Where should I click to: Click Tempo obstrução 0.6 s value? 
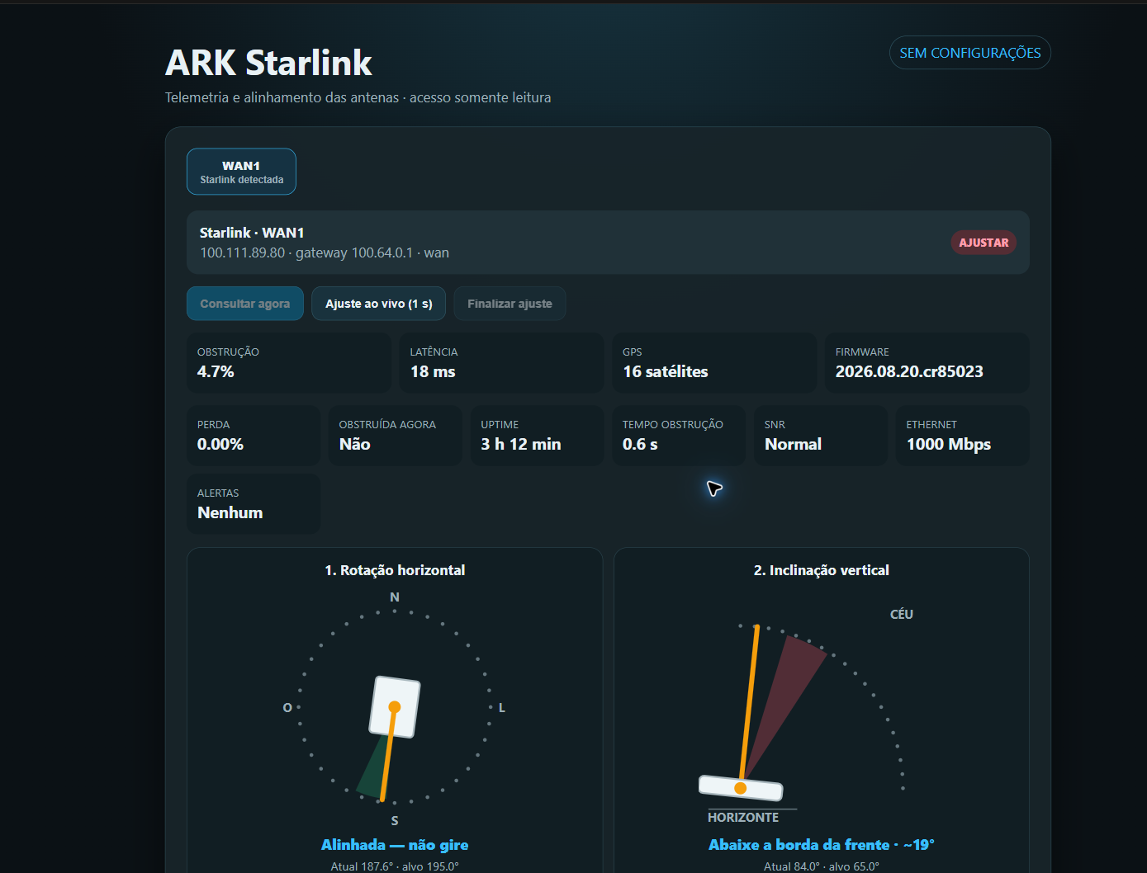(640, 444)
